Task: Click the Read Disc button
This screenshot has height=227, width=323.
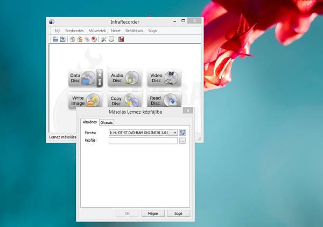Action: [164, 100]
